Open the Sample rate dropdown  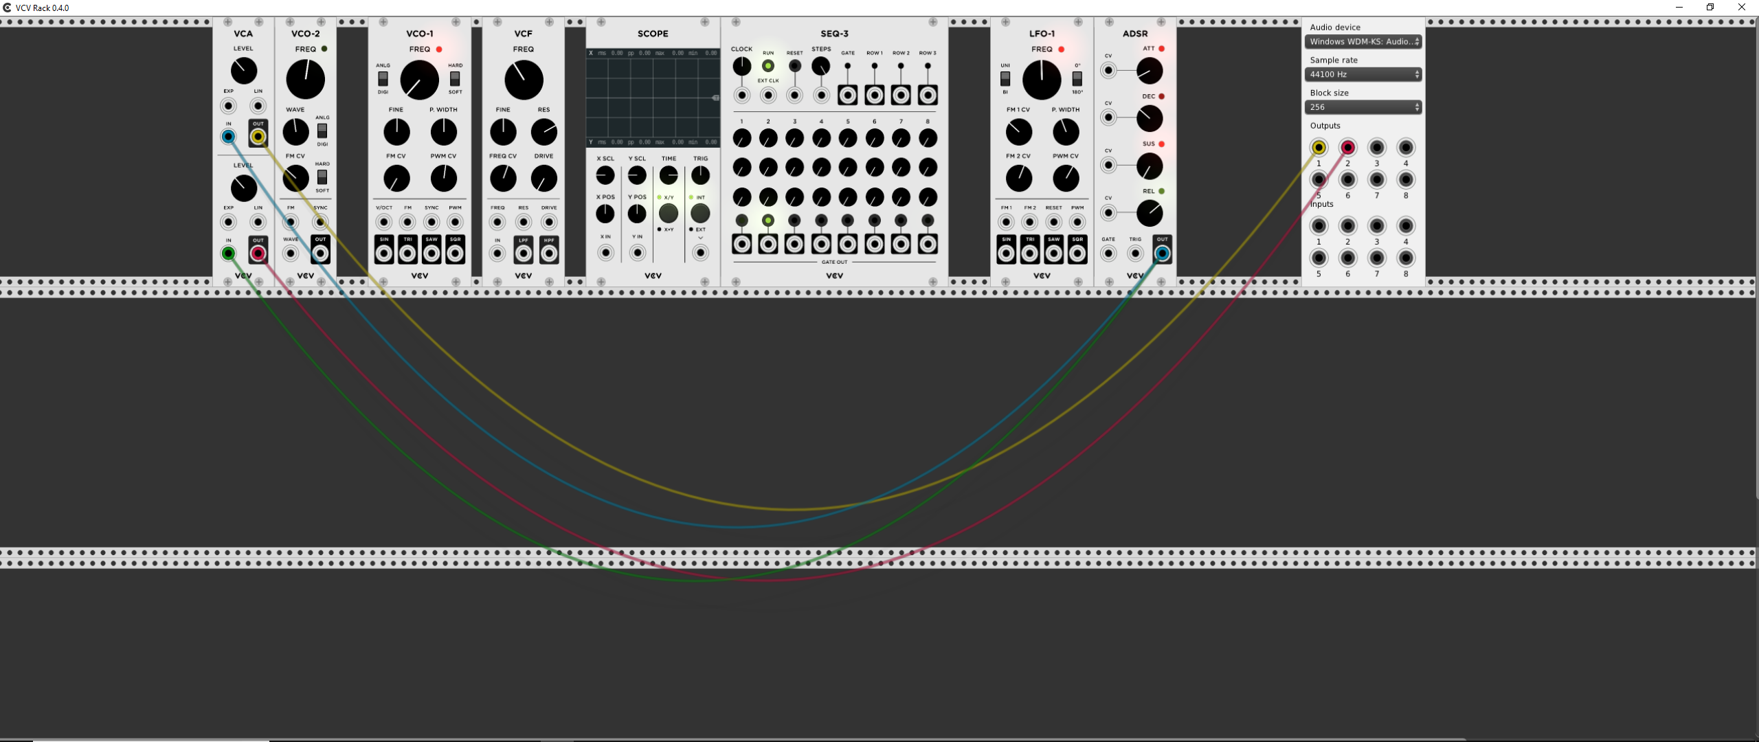point(1363,74)
